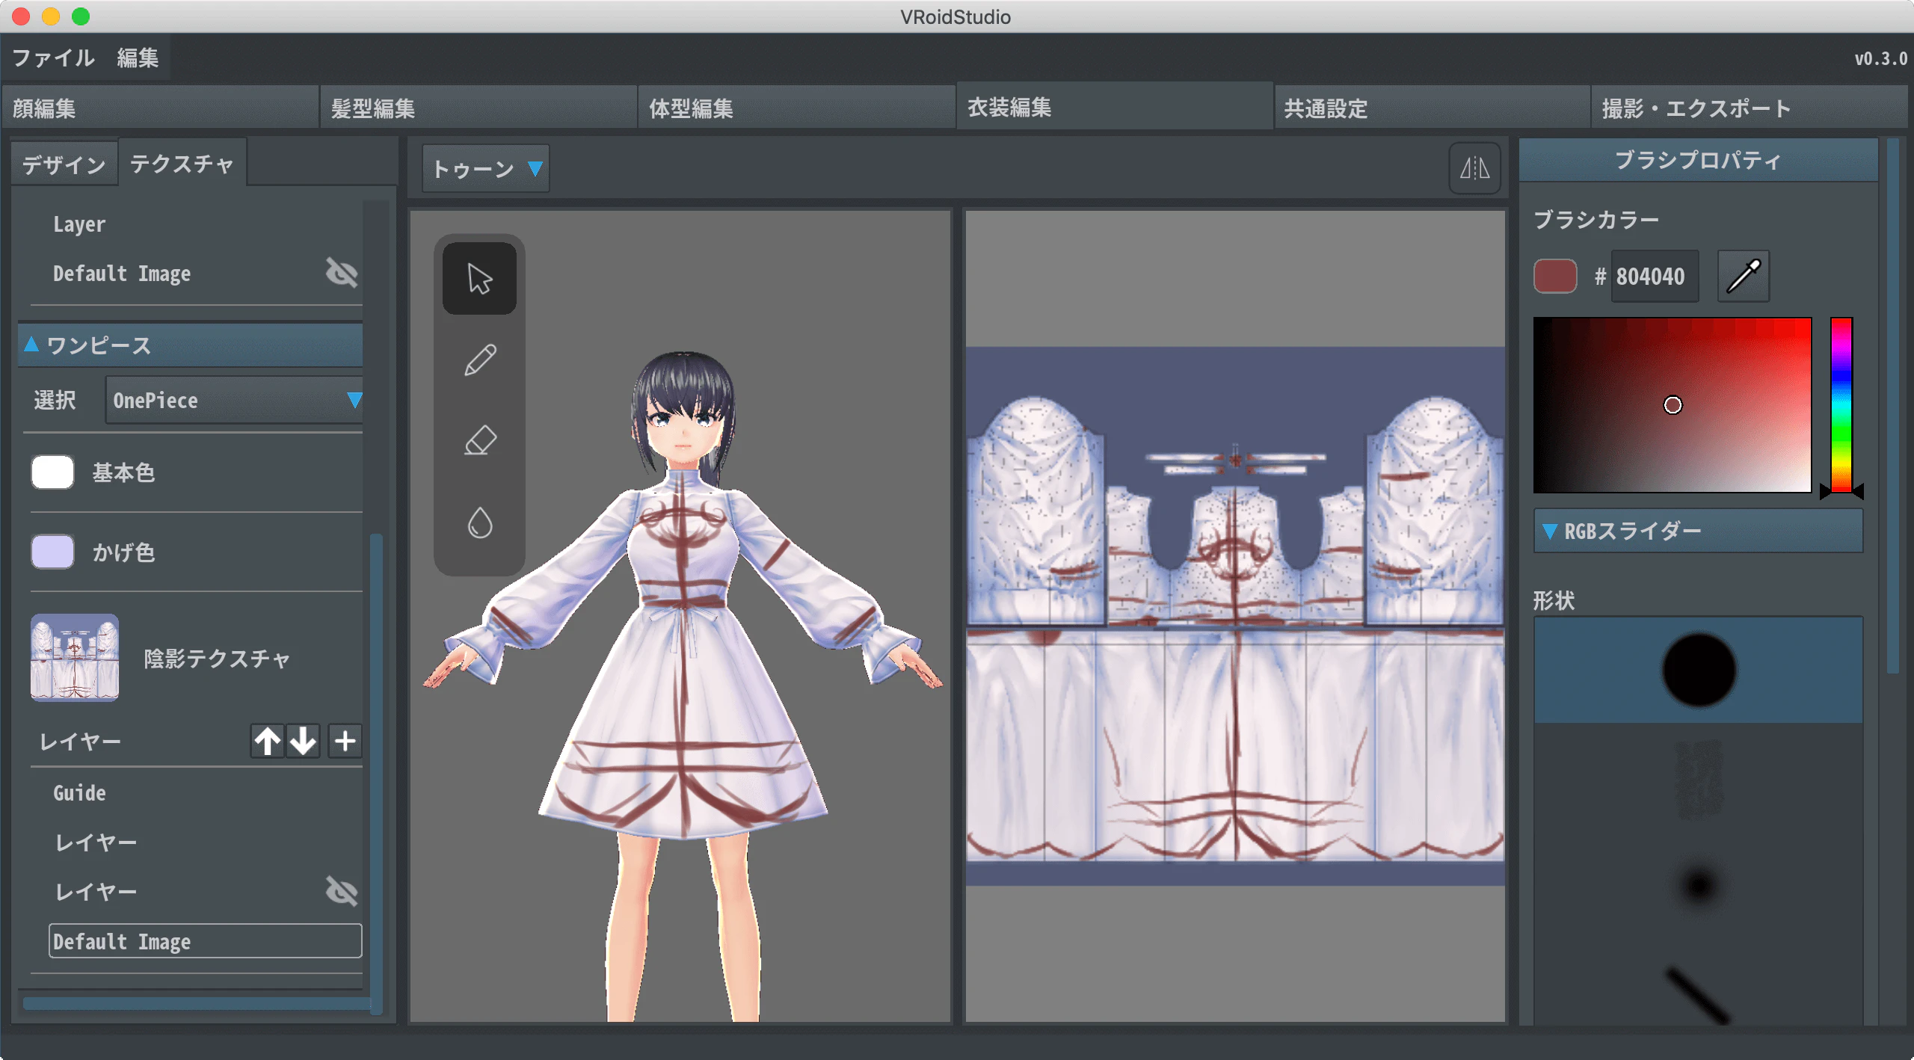This screenshot has width=1914, height=1060.
Task: Choose the soft blurred brush shape
Action: click(1698, 885)
